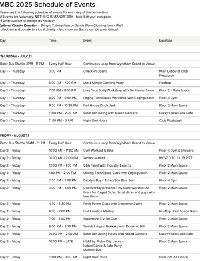Image resolution: width=200 pixels, height=261 pixels.
Task: Select the "Floor 2 - Main Space" location cell
Action: (x=174, y=90)
